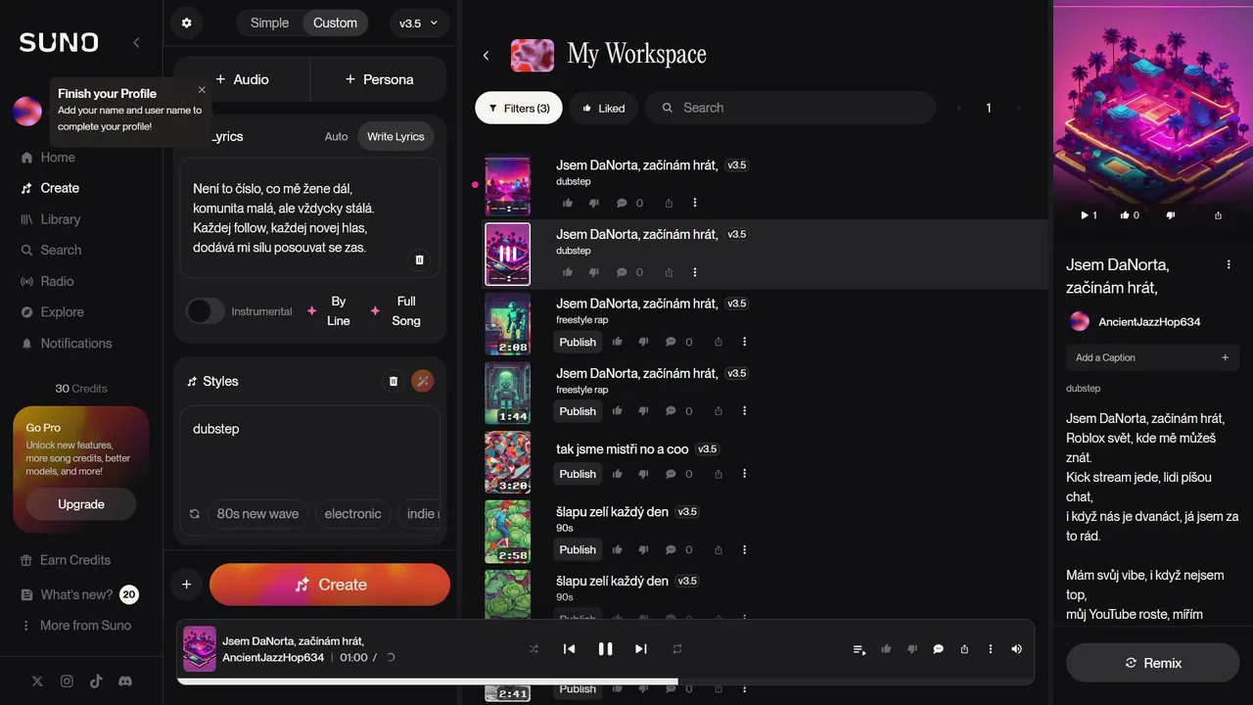This screenshot has height=705, width=1253.
Task: Dislike the 2:58 šlapu zelí každý den song
Action: click(643, 549)
